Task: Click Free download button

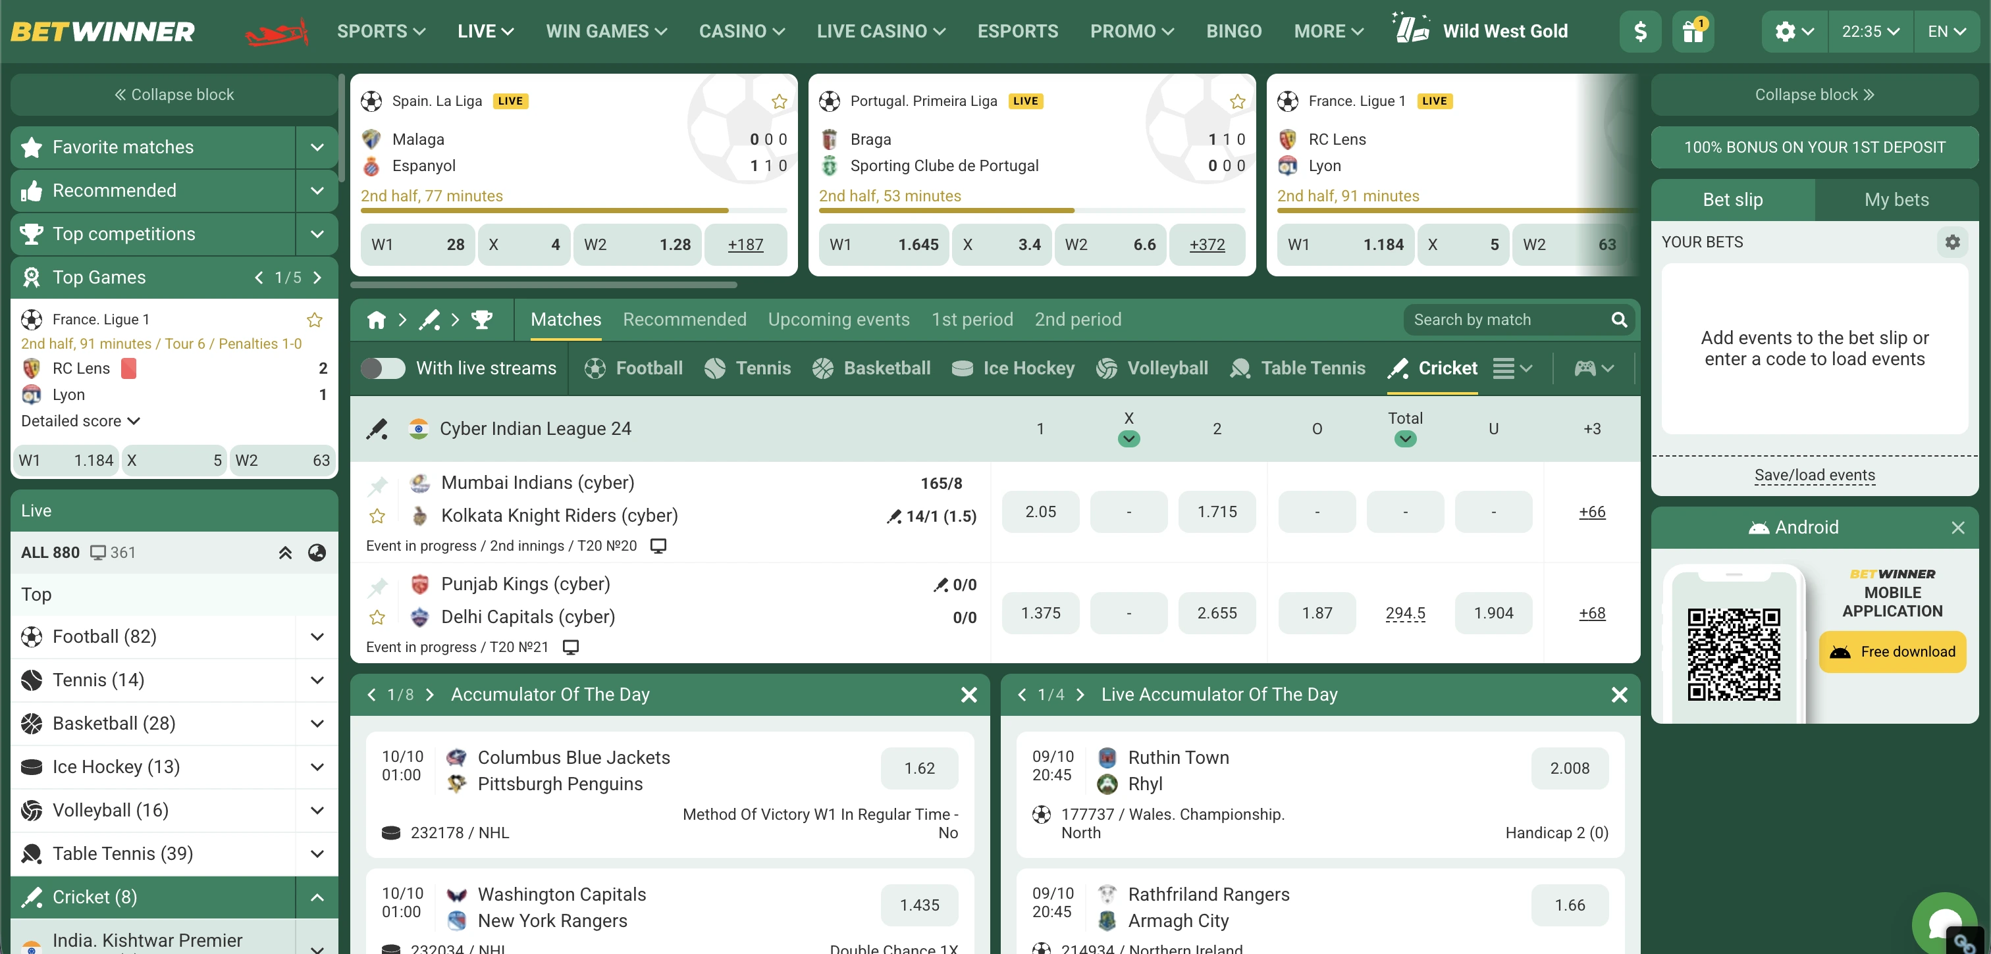Action: (x=1892, y=651)
